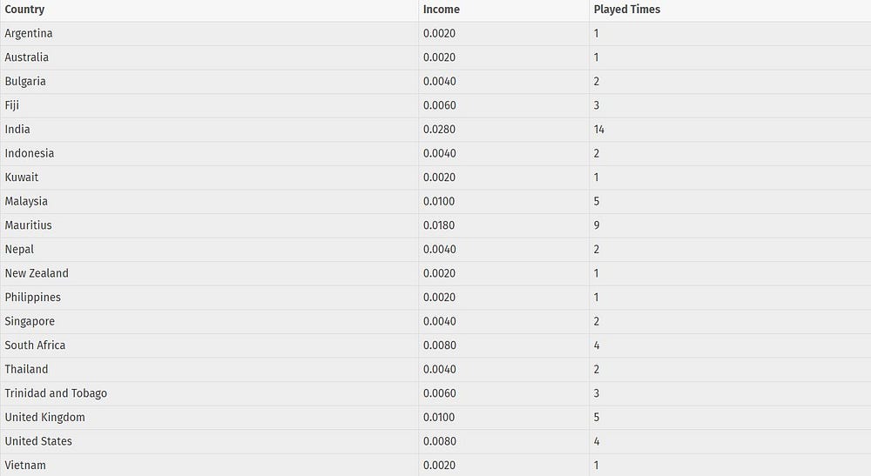Click India's played times value 14
871x476 pixels.
coord(599,130)
